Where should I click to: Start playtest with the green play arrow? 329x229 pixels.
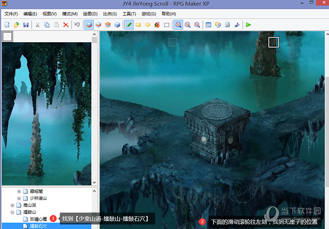click(x=248, y=25)
